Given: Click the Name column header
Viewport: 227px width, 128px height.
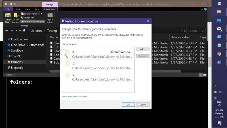Looking at the screenshot, I should point(54,37).
